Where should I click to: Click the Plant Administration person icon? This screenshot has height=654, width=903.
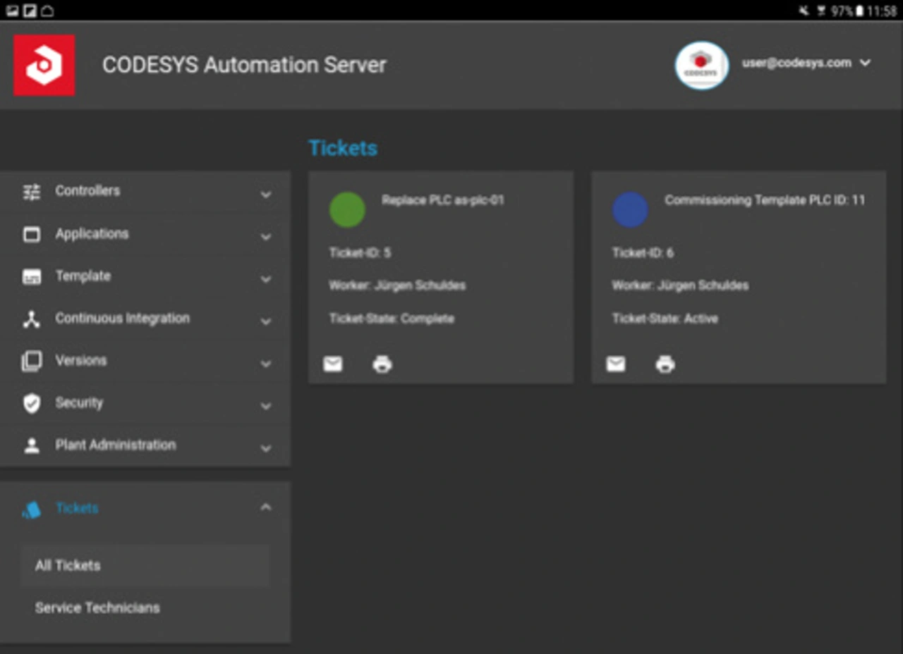coord(32,445)
